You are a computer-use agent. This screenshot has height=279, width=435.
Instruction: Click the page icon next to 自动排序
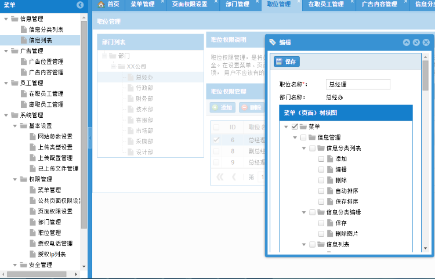pyautogui.click(x=330, y=191)
